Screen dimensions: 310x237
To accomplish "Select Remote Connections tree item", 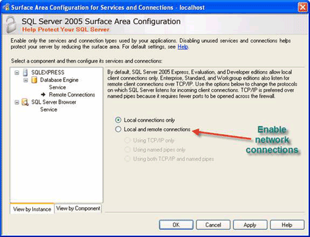I will [72, 95].
